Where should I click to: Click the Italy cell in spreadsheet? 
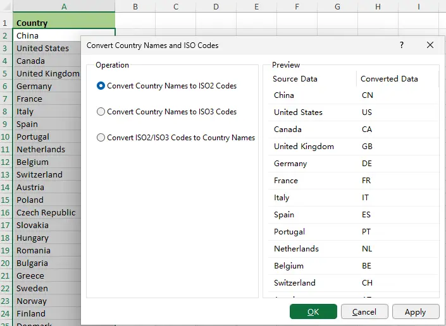[47, 111]
